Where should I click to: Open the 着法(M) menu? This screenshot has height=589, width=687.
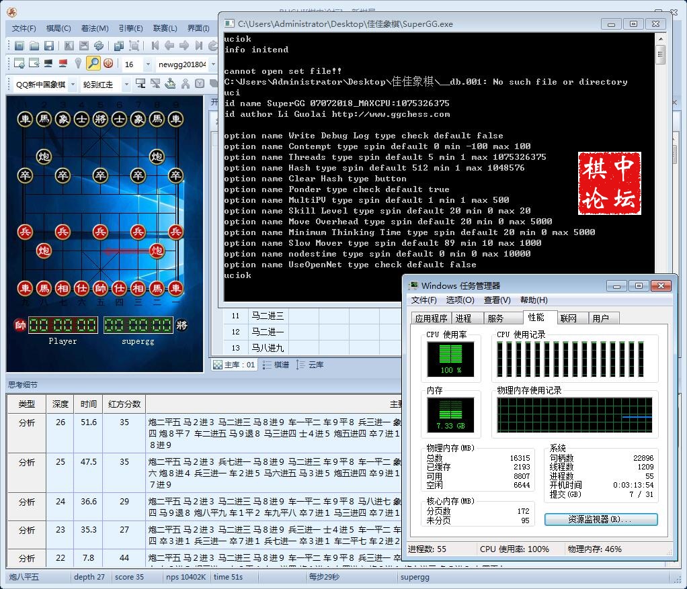point(95,28)
